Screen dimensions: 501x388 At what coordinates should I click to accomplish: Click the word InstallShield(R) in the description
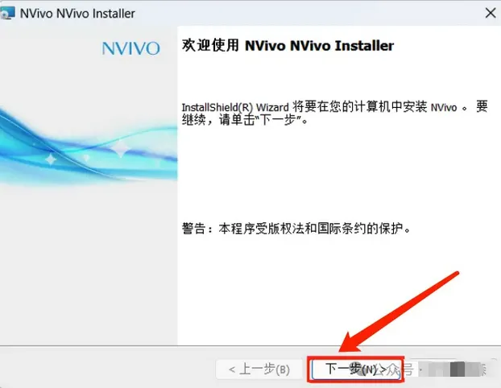(217, 107)
